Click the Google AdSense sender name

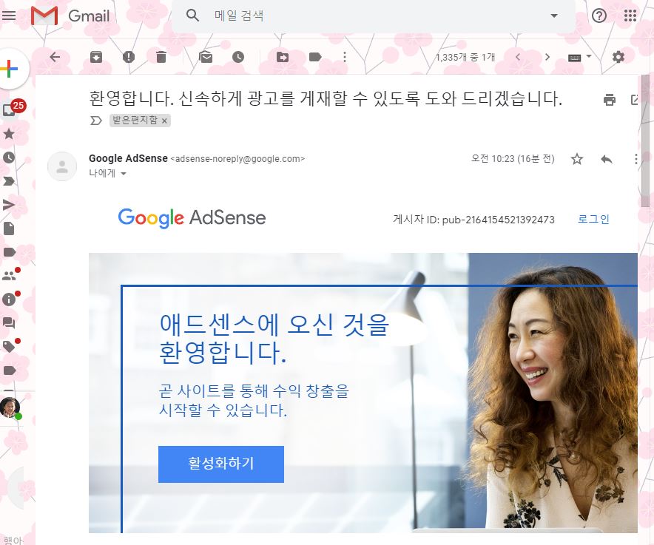128,158
